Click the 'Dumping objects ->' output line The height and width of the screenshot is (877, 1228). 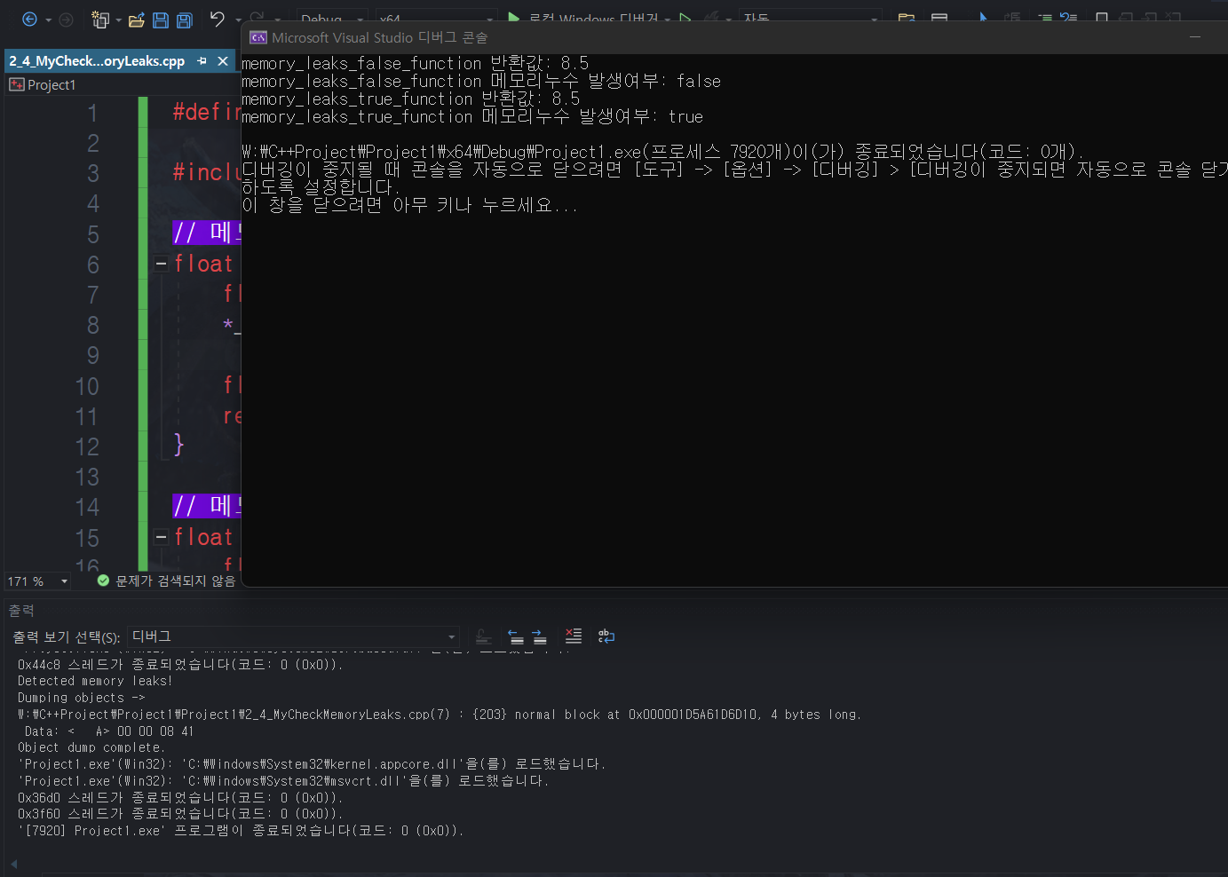tap(81, 699)
